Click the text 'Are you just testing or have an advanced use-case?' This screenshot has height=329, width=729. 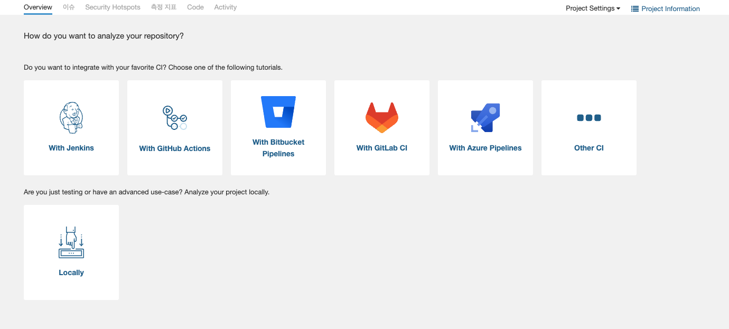103,192
